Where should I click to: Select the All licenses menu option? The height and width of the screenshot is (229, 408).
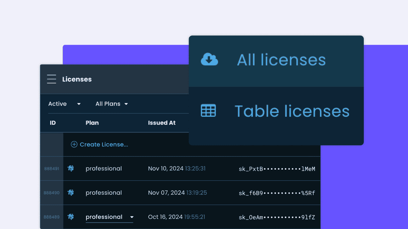pyautogui.click(x=276, y=61)
